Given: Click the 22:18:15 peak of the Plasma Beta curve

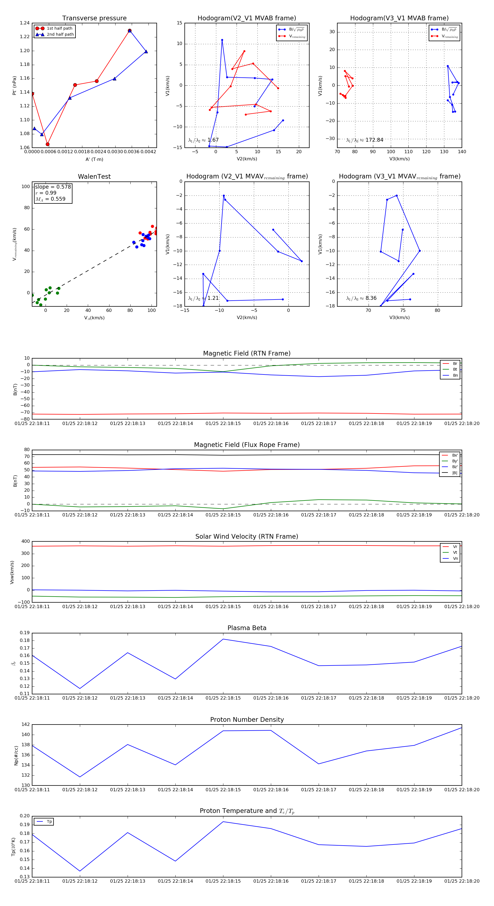Looking at the screenshot, I should 223,639.
